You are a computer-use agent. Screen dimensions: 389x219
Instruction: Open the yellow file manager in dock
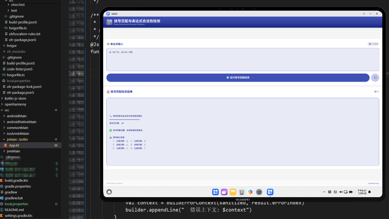(x=233, y=192)
